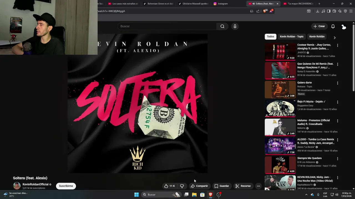Open ALEXIO Tumba La Casa Remix thumbnail

coord(280,146)
